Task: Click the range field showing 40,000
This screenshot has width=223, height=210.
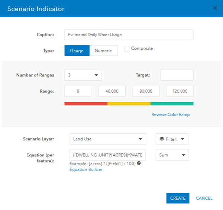Action: pos(112,91)
